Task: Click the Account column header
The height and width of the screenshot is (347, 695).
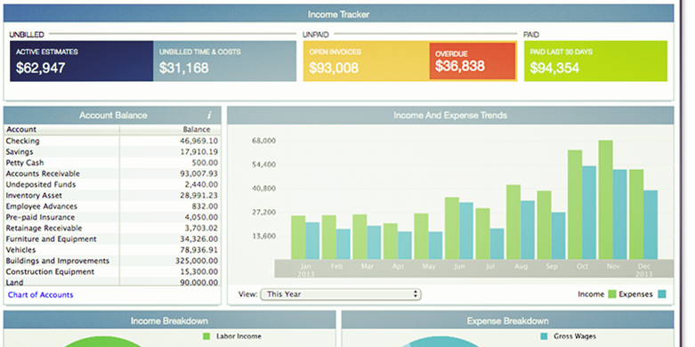Action: [61, 130]
